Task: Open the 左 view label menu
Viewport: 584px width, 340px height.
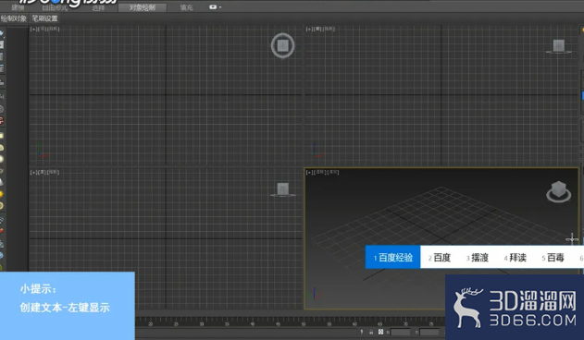Action: point(42,172)
